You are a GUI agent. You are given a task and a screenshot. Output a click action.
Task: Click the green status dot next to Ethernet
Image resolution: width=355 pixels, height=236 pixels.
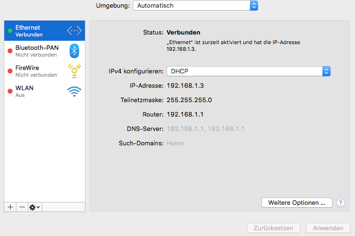(10, 31)
